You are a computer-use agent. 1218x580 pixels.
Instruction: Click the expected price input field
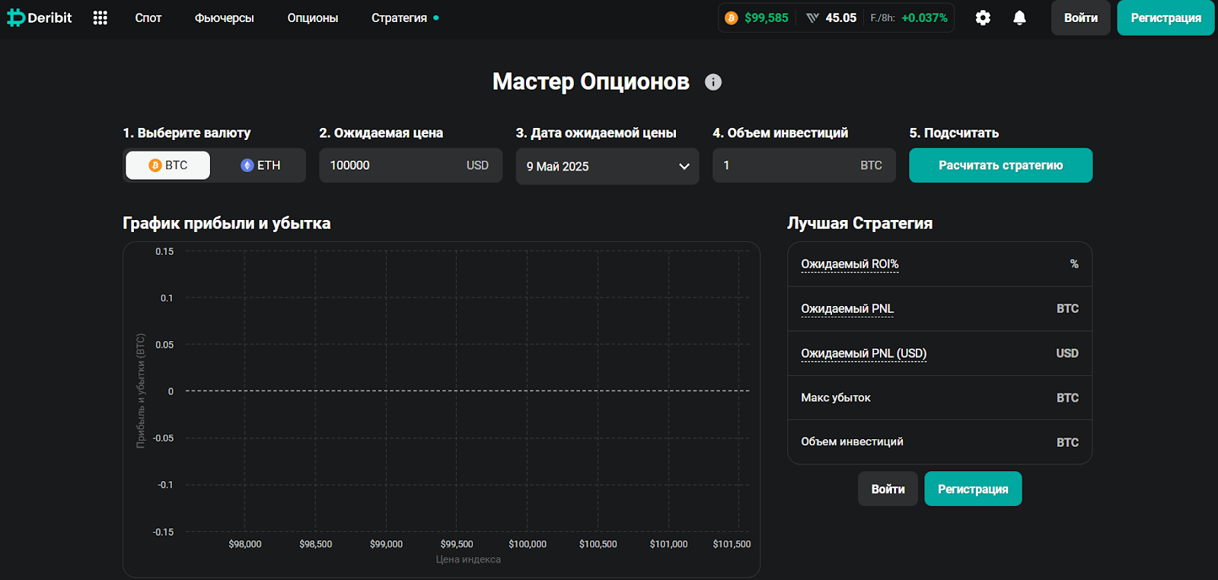click(410, 165)
